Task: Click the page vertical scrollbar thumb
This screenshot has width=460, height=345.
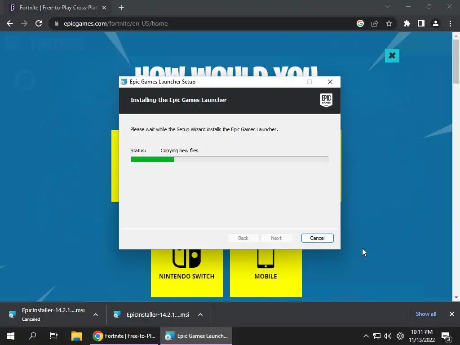Action: click(x=456, y=62)
